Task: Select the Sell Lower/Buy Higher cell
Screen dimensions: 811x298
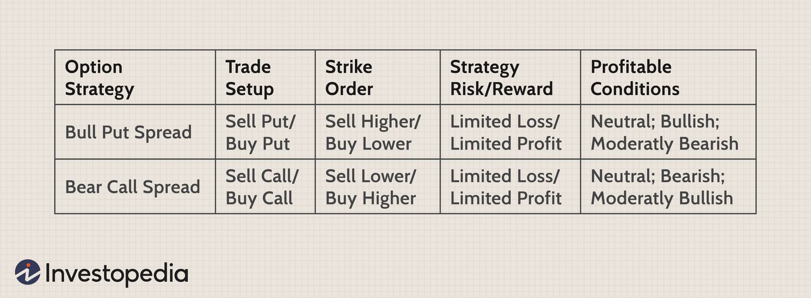Action: tap(378, 187)
